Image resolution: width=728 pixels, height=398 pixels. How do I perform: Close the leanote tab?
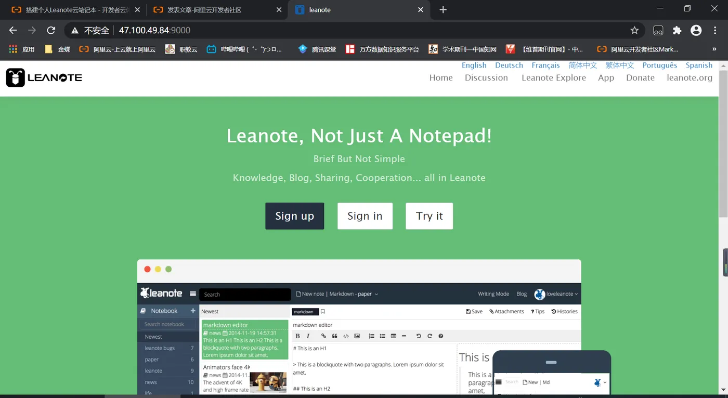(x=421, y=10)
